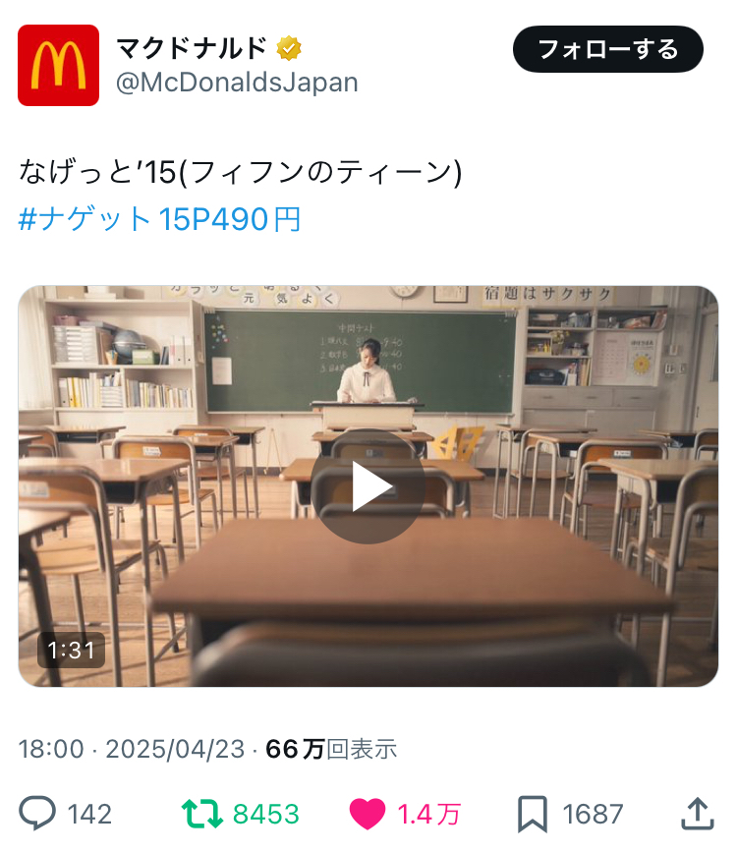Open replies via the comment bubble icon
This screenshot has width=737, height=853.
37,814
